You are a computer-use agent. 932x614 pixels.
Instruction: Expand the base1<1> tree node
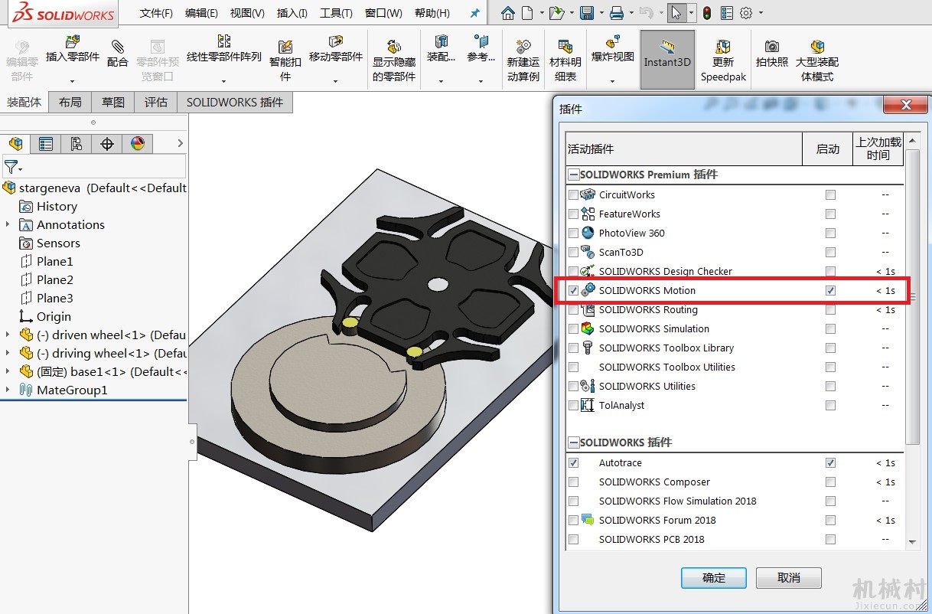8,371
